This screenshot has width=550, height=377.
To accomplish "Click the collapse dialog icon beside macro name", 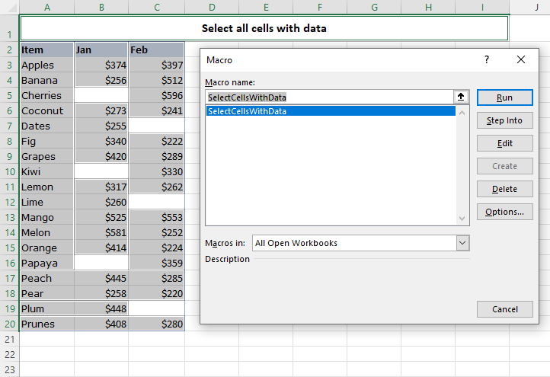I will click(460, 97).
